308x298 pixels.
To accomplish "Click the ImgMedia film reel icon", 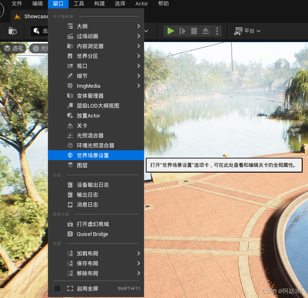I will click(70, 86).
